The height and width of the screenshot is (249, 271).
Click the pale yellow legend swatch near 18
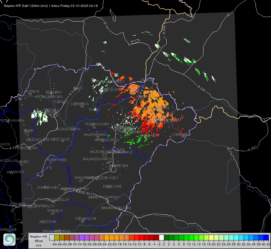click(x=211, y=237)
